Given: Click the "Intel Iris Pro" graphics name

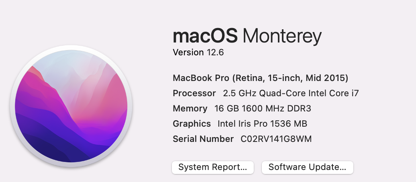Looking at the screenshot, I should tap(243, 124).
